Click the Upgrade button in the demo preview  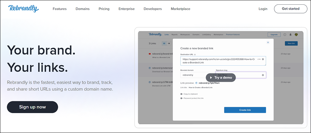[x=274, y=34]
